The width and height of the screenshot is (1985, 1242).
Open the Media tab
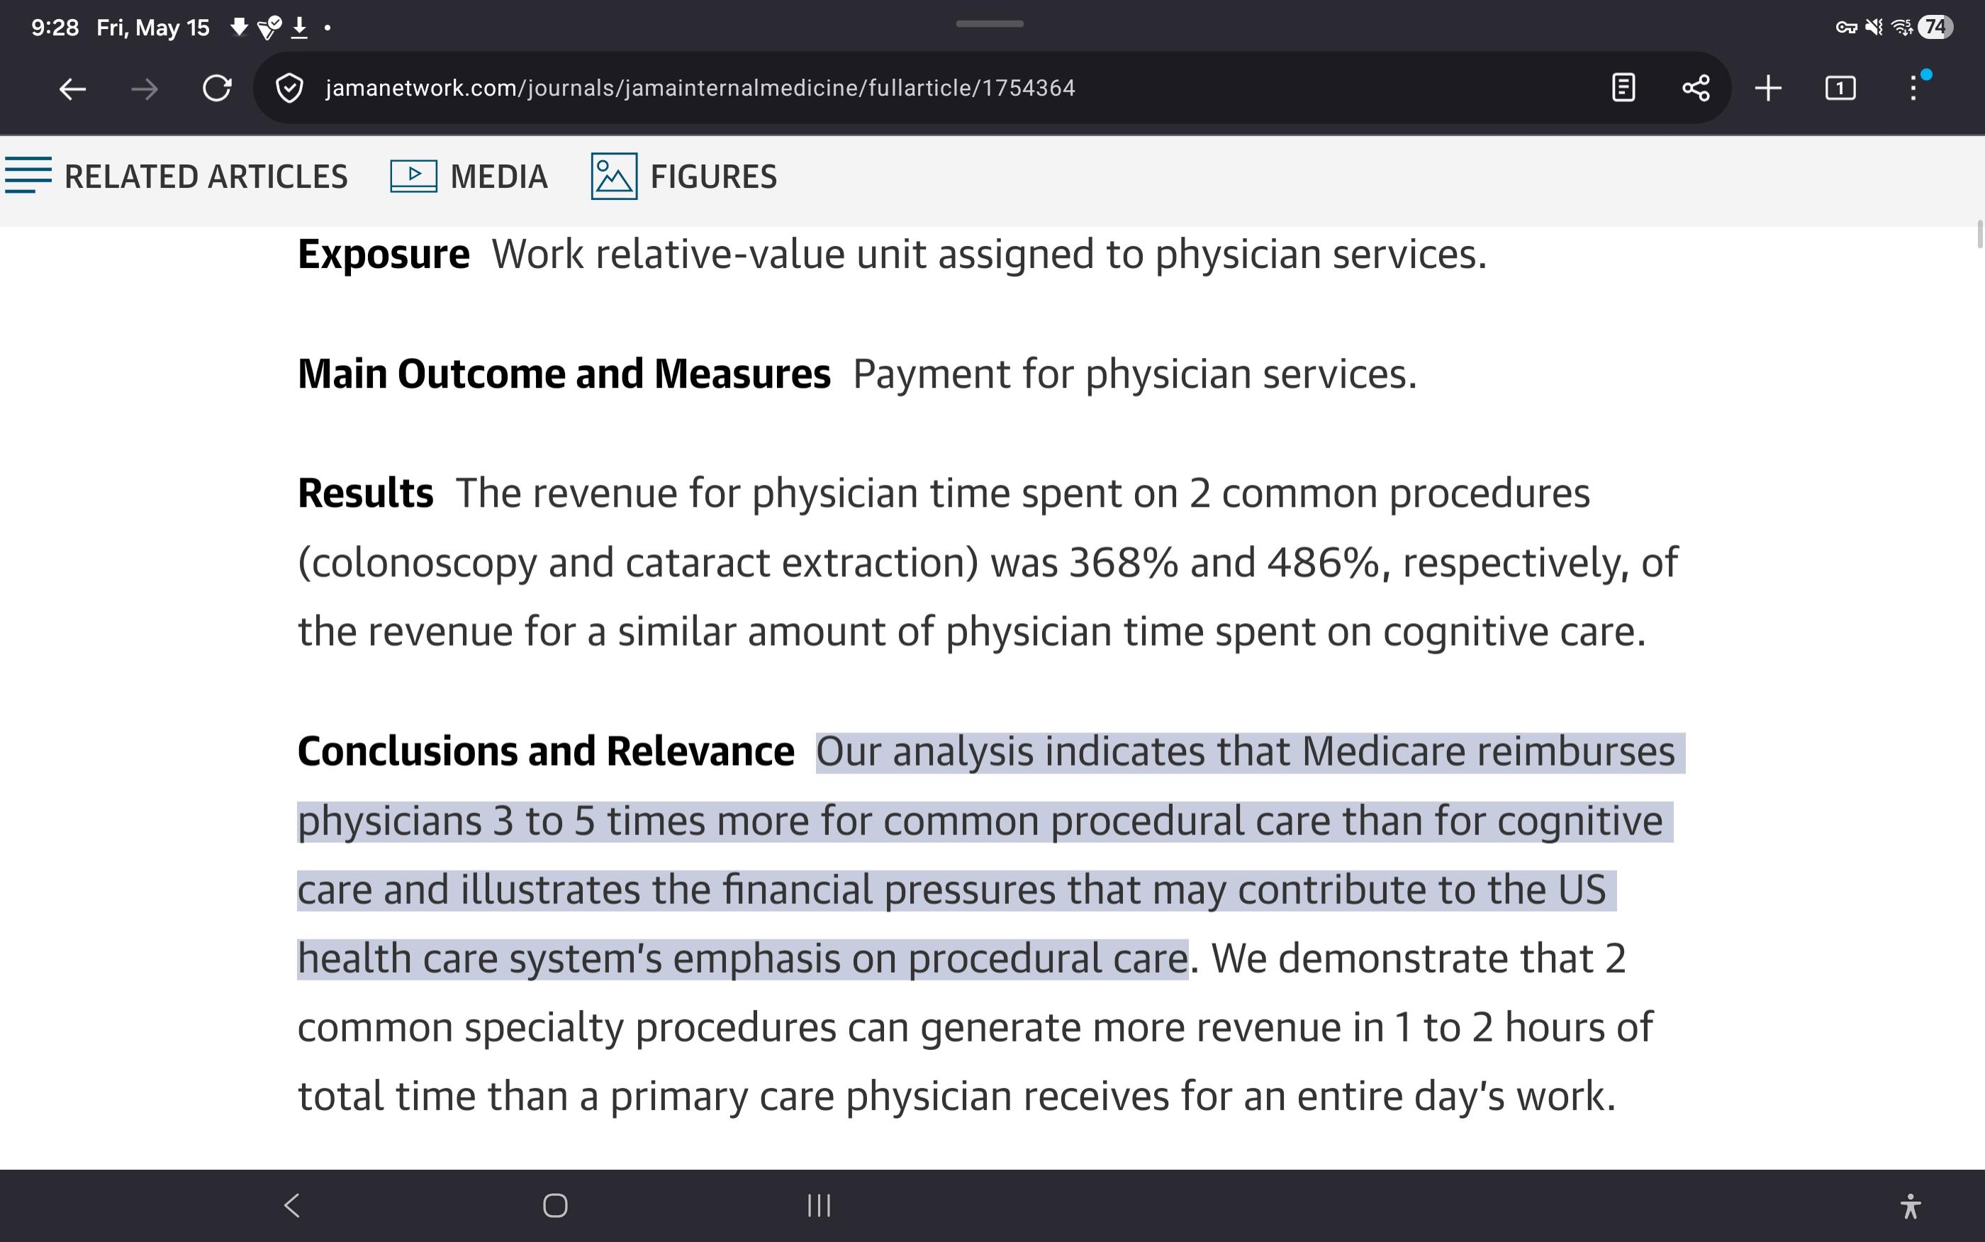coord(469,177)
